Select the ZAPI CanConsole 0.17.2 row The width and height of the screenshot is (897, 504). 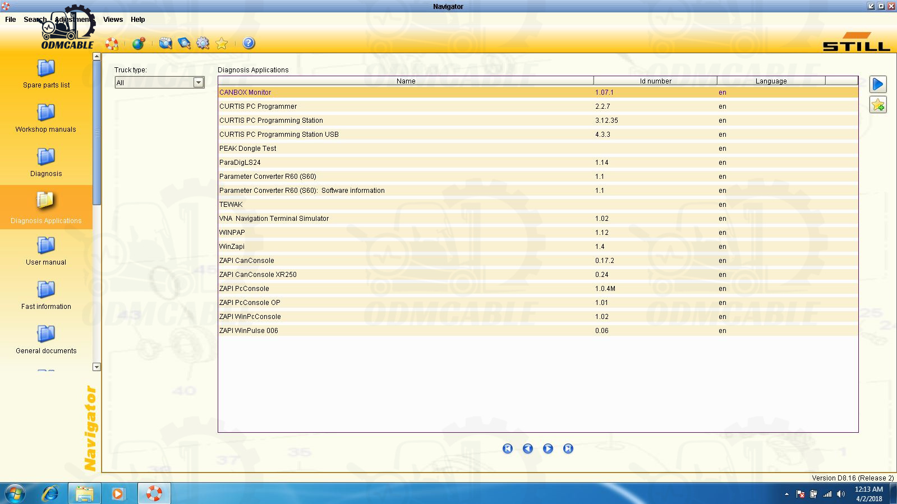(538, 261)
